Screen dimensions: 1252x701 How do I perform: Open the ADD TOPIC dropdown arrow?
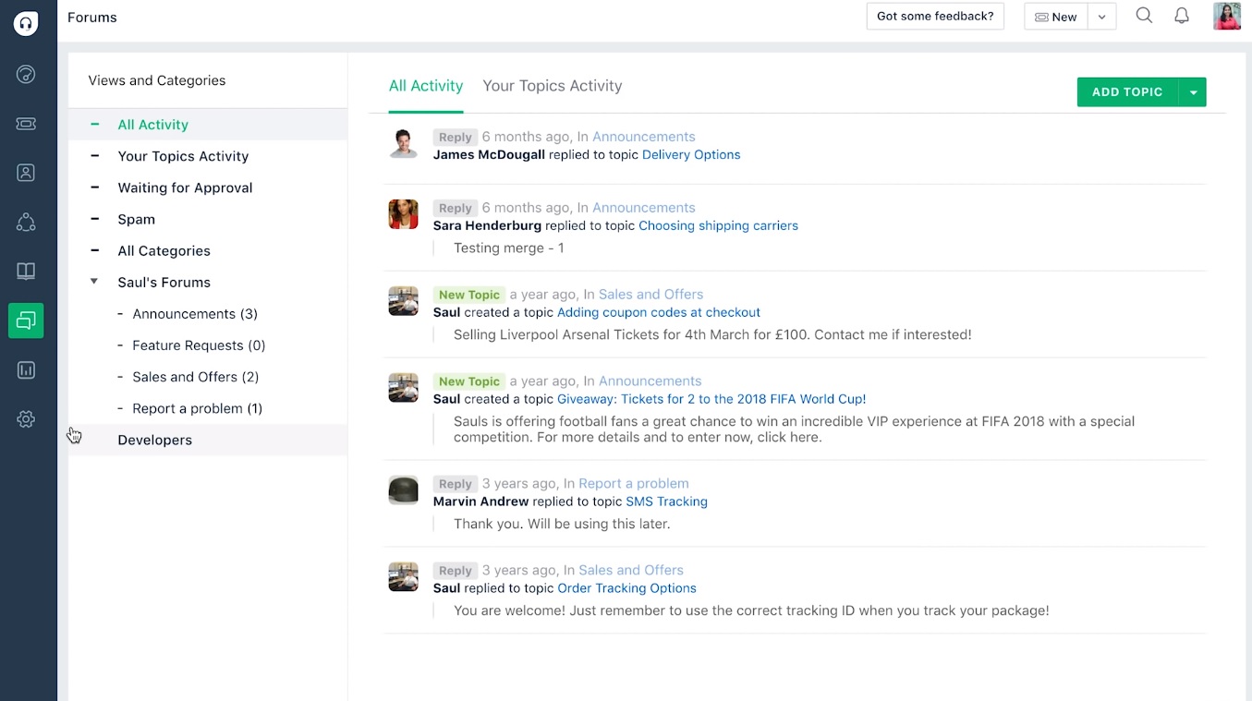tap(1194, 91)
